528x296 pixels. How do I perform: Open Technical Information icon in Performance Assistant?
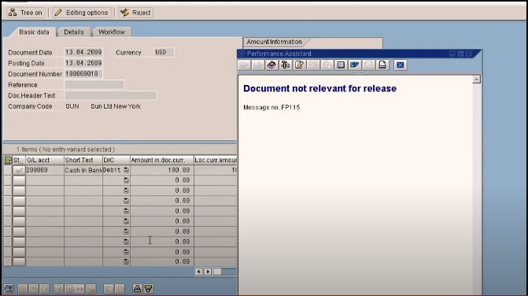[286, 65]
